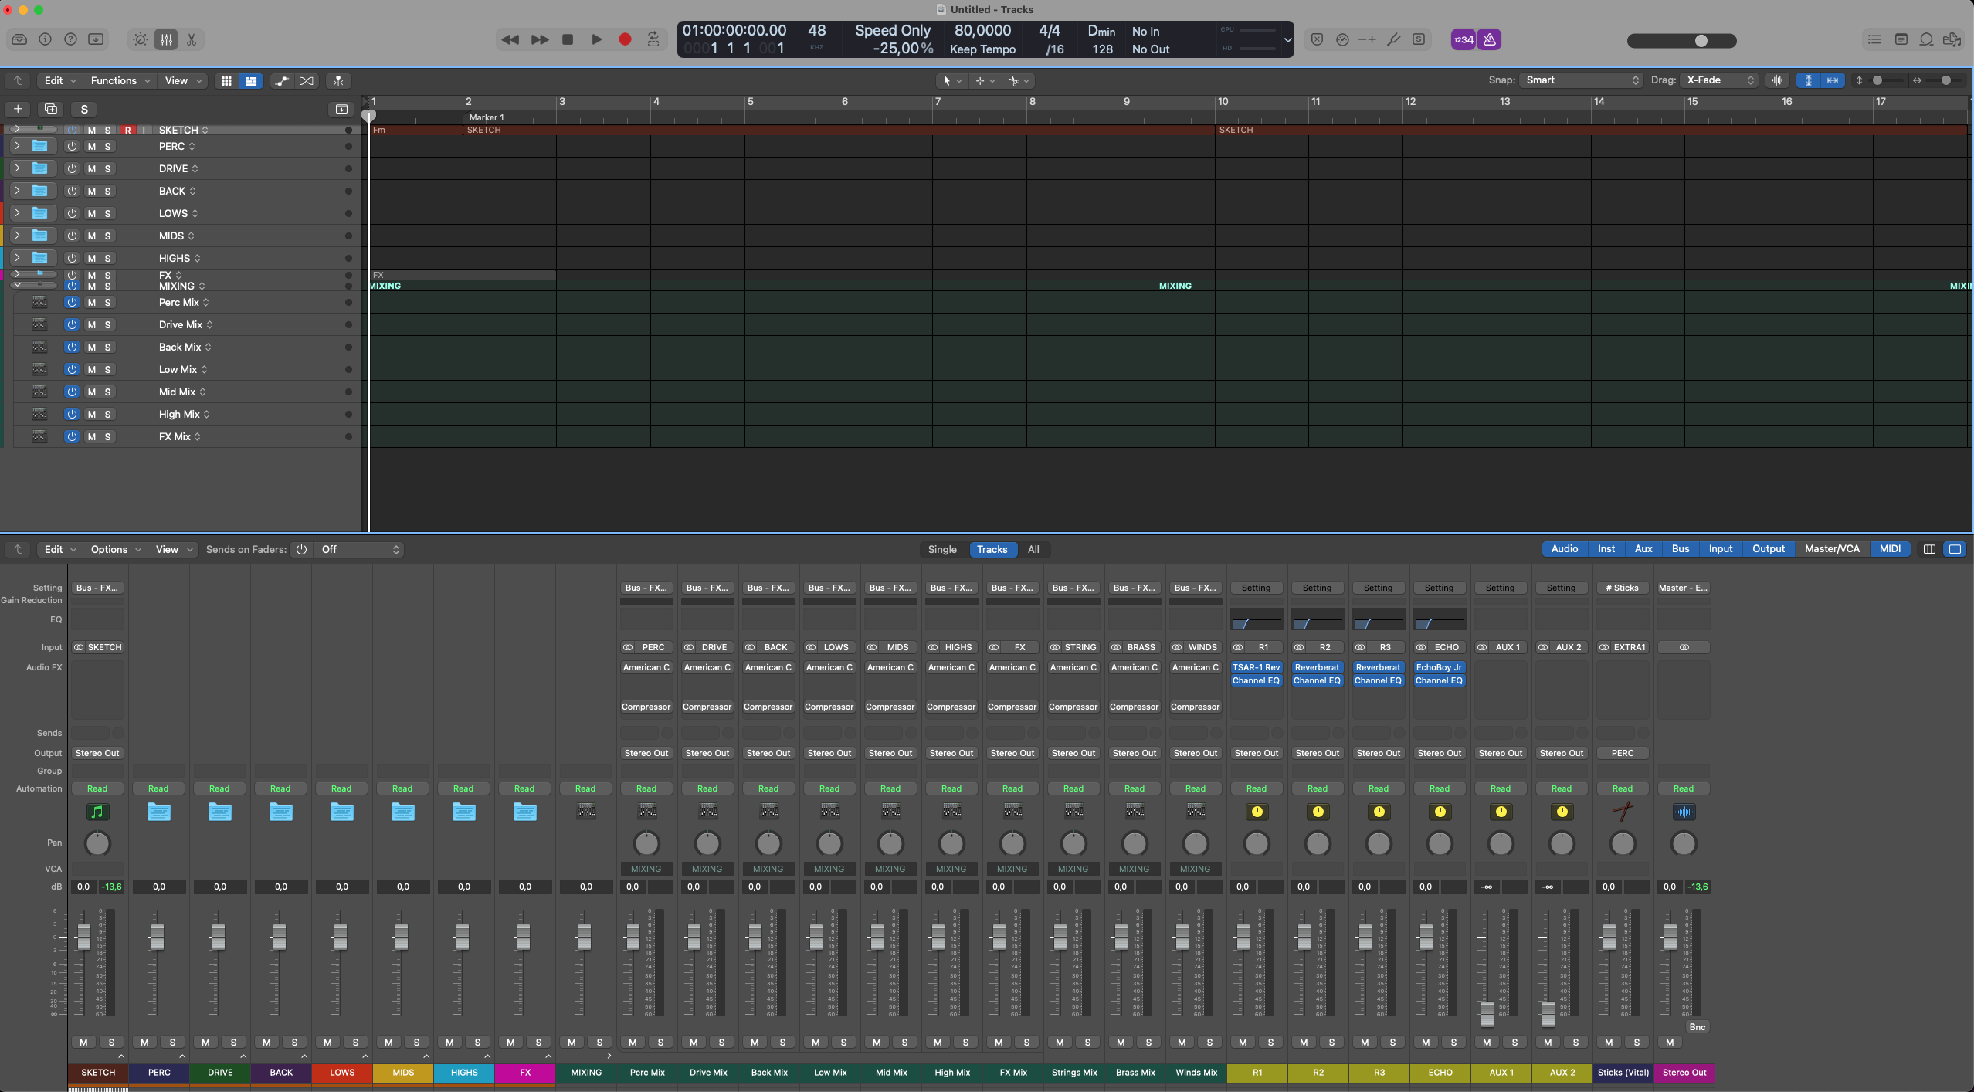Adjust the master volume slider
Screen dimensions: 1974x1092
pyautogui.click(x=1681, y=41)
